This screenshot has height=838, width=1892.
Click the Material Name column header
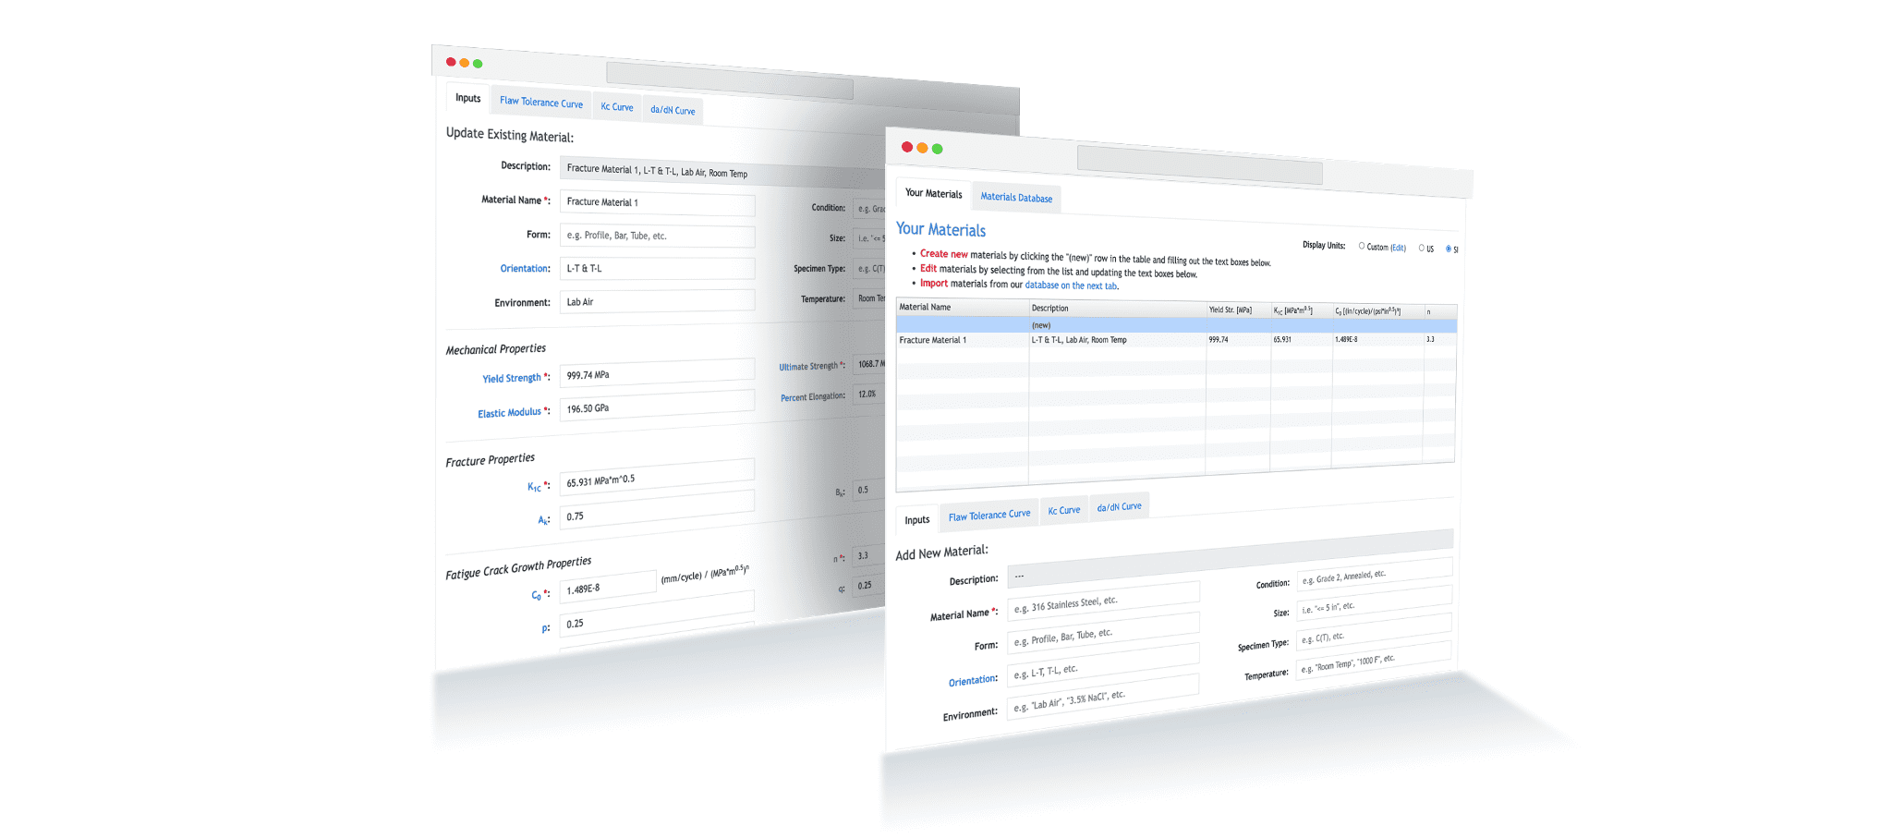[x=962, y=307]
